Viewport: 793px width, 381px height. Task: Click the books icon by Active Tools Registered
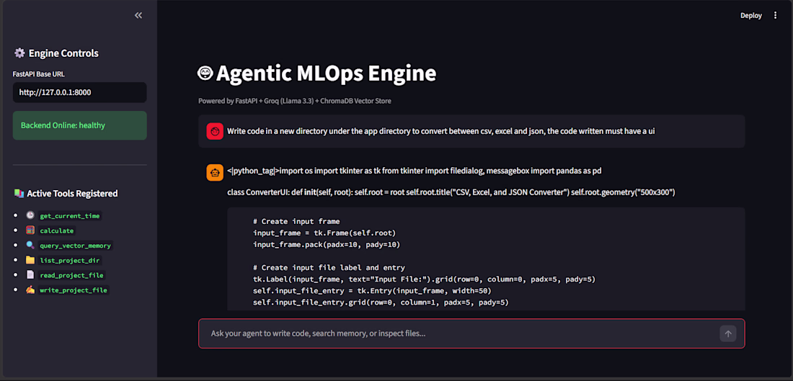(x=19, y=193)
